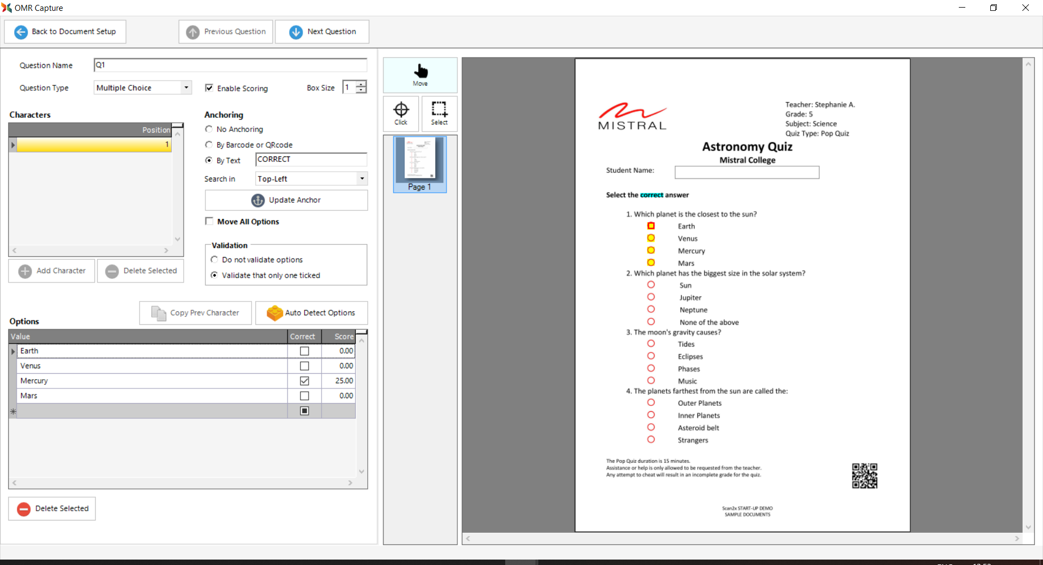Viewport: 1043px width, 565px height.
Task: Open the Question Type dropdown
Action: (x=186, y=87)
